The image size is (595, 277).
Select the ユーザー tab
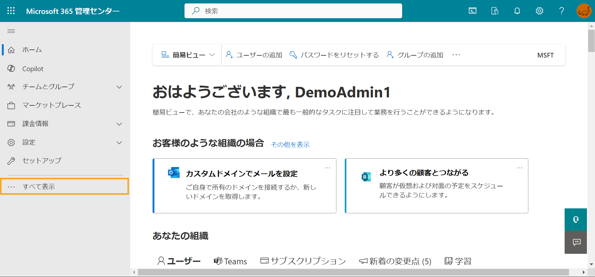(179, 261)
